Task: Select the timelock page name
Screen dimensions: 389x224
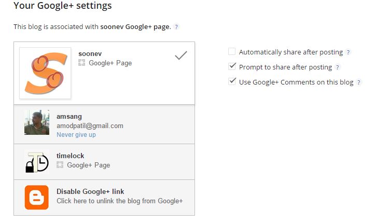Action: coord(70,156)
